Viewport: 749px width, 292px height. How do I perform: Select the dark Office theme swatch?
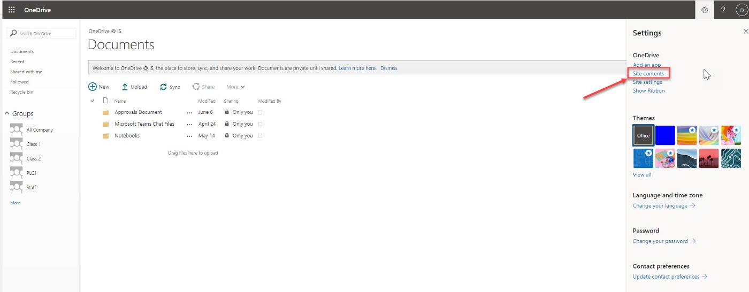click(643, 135)
